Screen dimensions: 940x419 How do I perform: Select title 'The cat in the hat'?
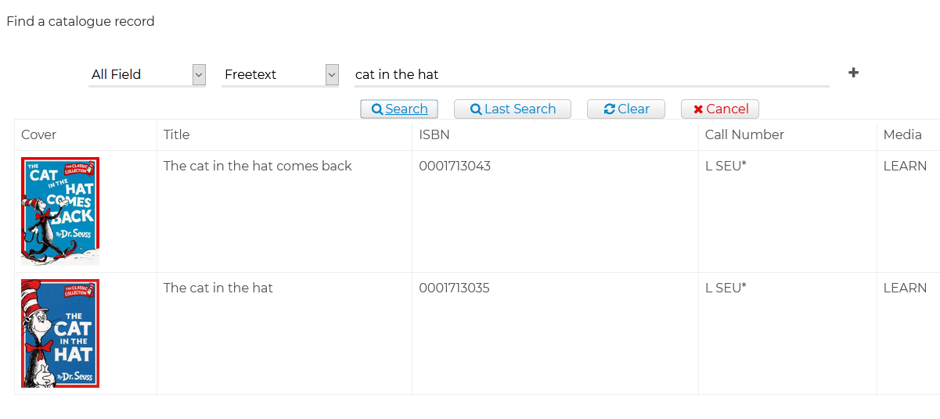(x=218, y=288)
